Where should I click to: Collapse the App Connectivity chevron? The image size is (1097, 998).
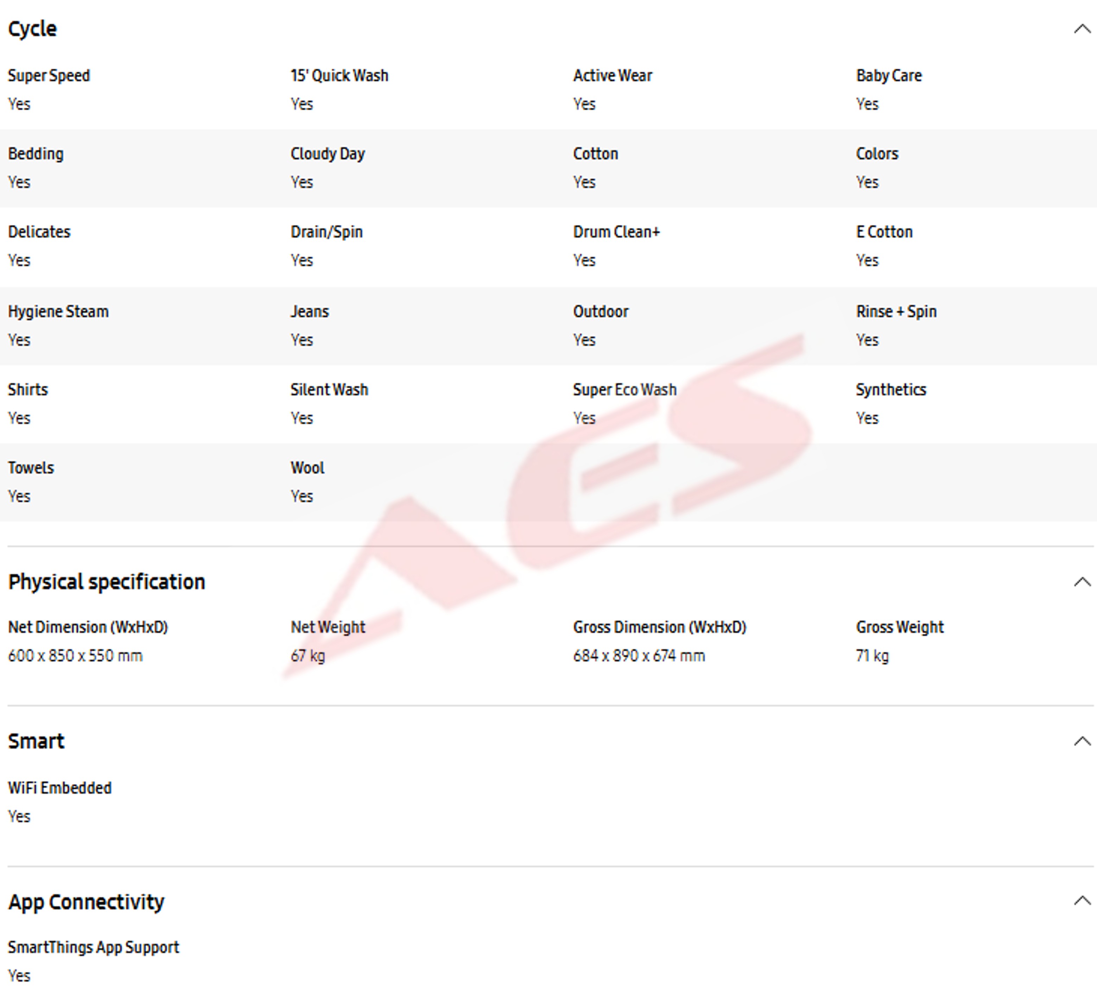(1082, 901)
